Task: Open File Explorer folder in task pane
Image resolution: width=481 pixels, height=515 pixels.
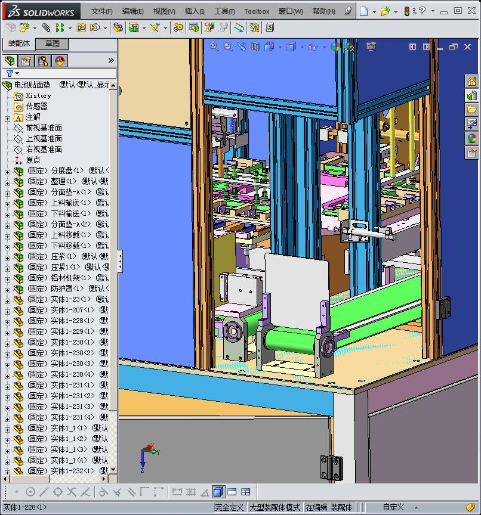Action: [471, 110]
